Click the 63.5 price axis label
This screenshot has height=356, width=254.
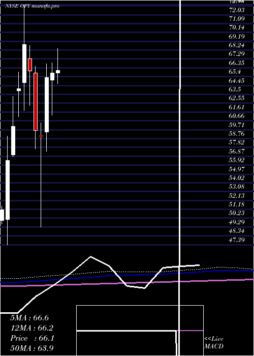(x=235, y=90)
